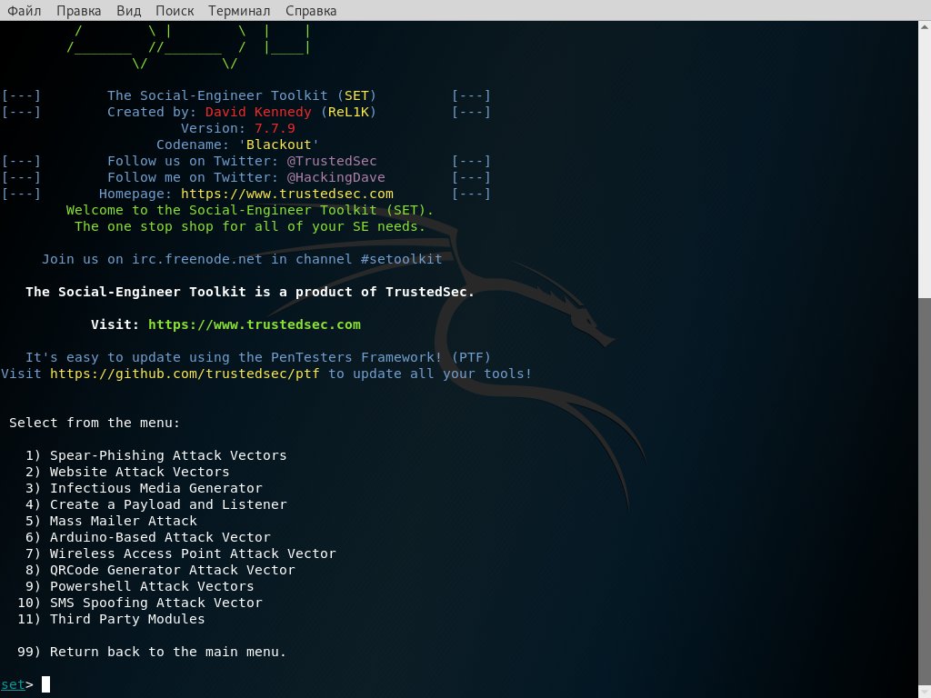Viewport: 931px width, 698px height.
Task: Click the codename 'Blackout' text
Action: (x=278, y=145)
